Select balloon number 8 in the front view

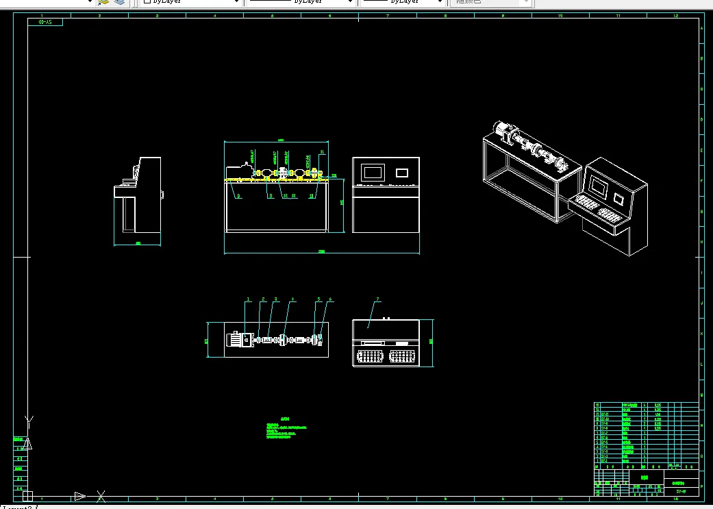tap(239, 196)
